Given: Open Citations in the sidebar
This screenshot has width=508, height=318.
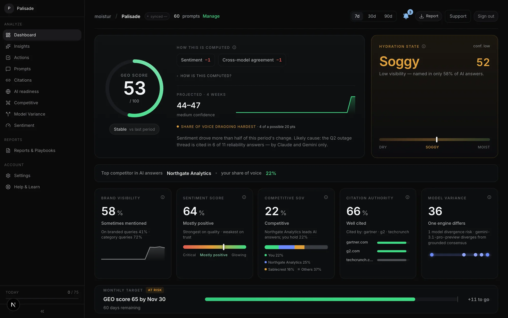Looking at the screenshot, I should pos(42,80).
